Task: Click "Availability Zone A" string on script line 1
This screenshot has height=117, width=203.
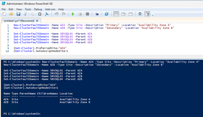Action: [154, 25]
